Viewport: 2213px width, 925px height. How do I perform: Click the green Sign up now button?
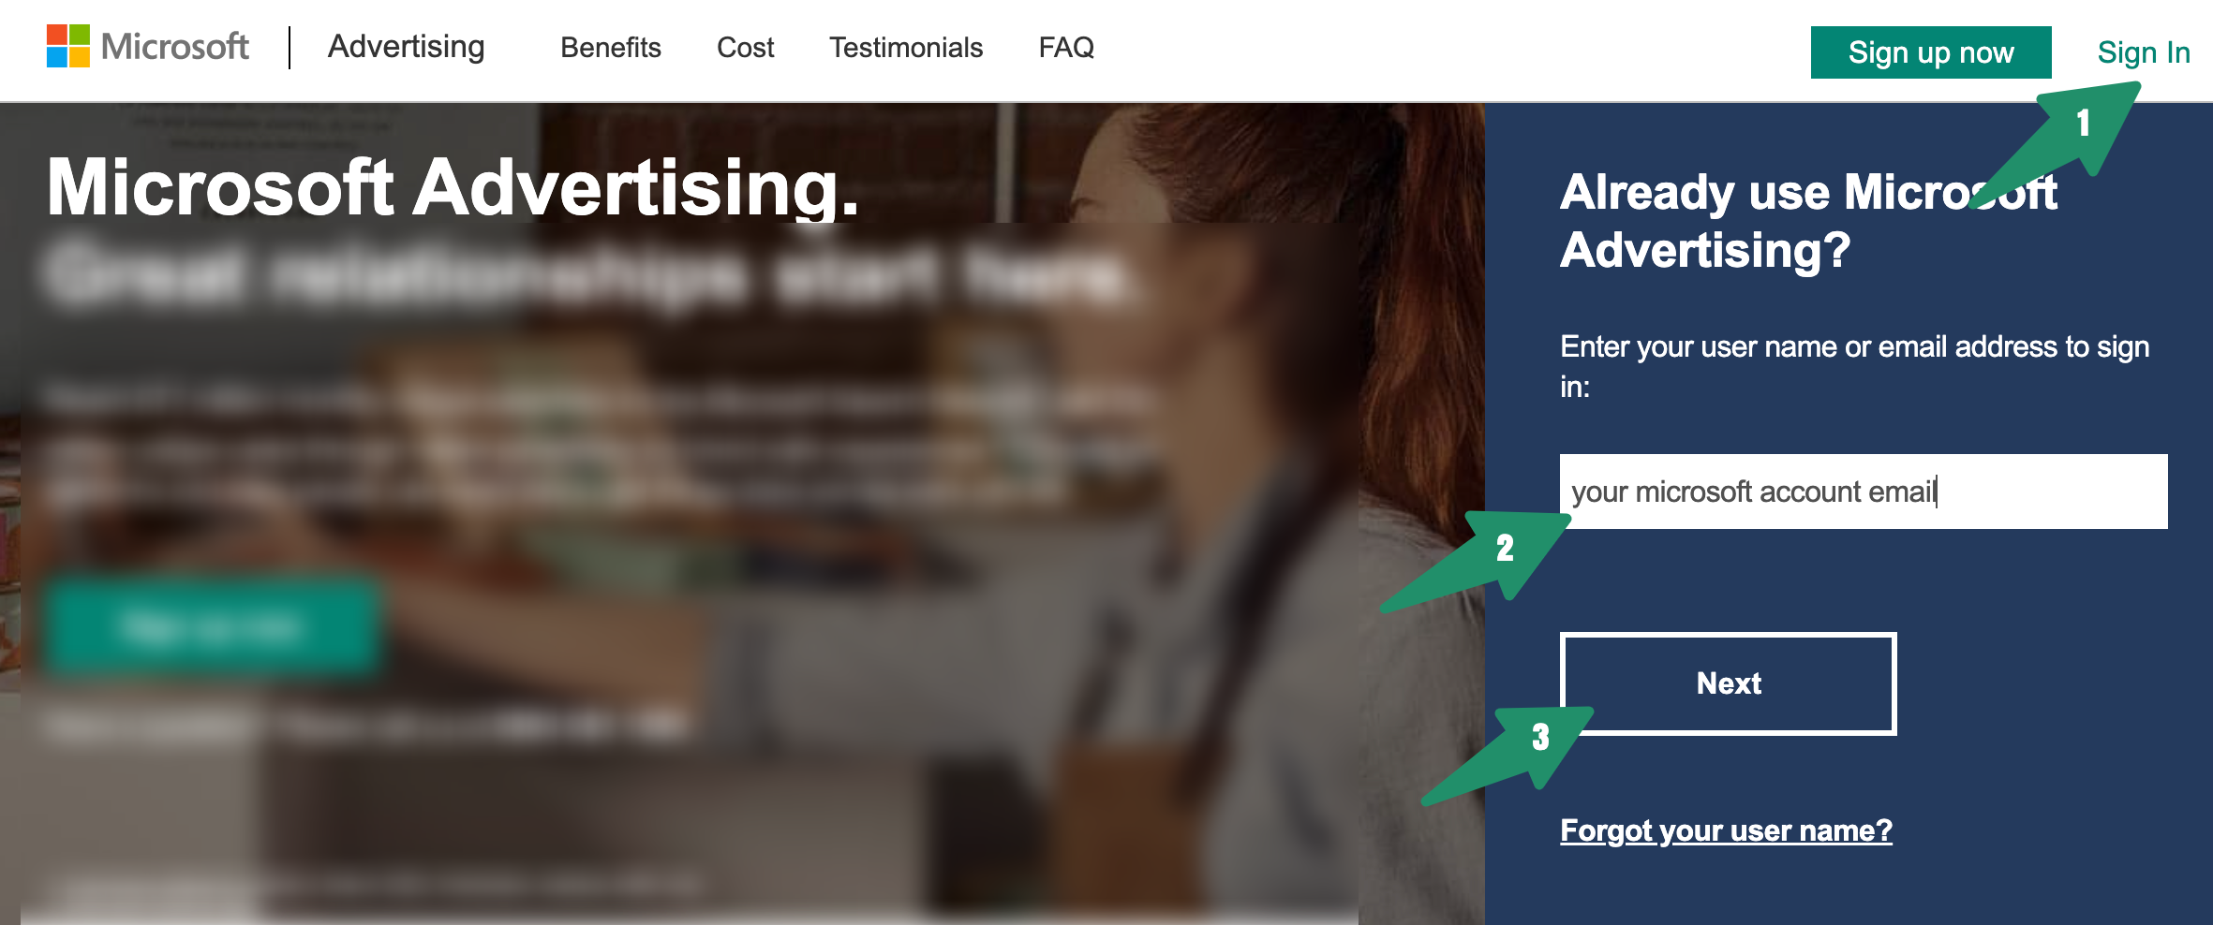(1931, 52)
